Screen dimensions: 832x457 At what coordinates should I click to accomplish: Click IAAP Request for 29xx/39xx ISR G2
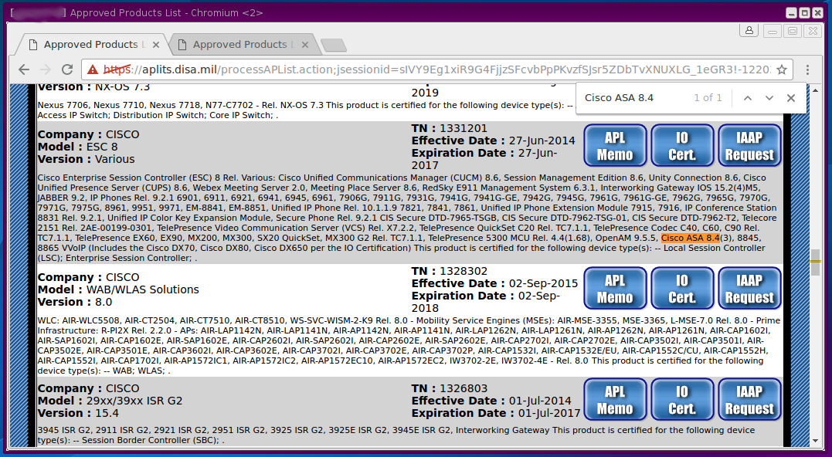(x=749, y=400)
